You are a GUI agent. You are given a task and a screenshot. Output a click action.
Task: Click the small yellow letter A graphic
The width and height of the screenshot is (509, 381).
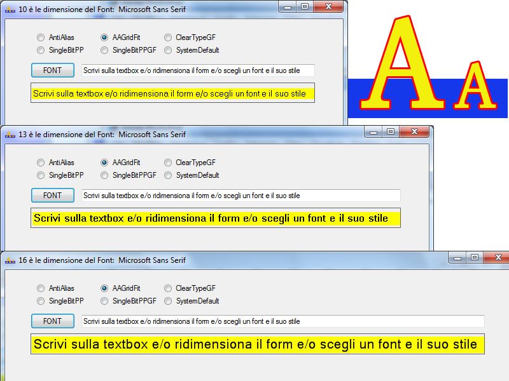[x=475, y=85]
